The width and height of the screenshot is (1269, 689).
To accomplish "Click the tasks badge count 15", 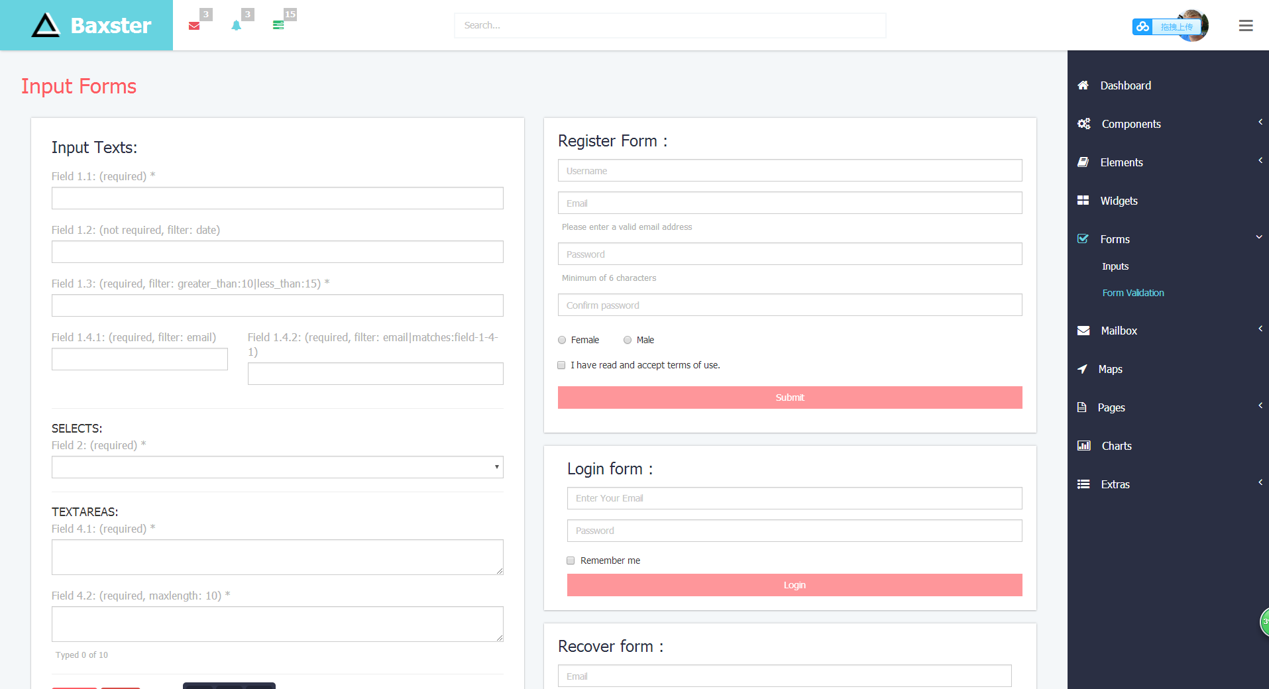I will pos(290,15).
